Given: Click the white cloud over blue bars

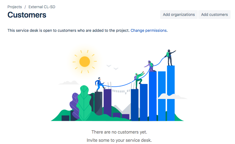Looking at the screenshot, I should [x=172, y=96].
